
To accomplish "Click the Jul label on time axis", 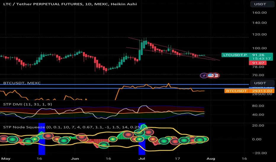I will tap(142, 159).
